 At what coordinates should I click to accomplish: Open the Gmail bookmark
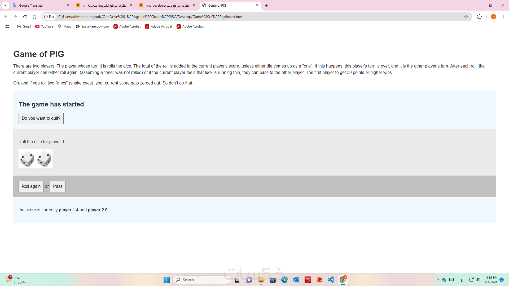(24, 26)
